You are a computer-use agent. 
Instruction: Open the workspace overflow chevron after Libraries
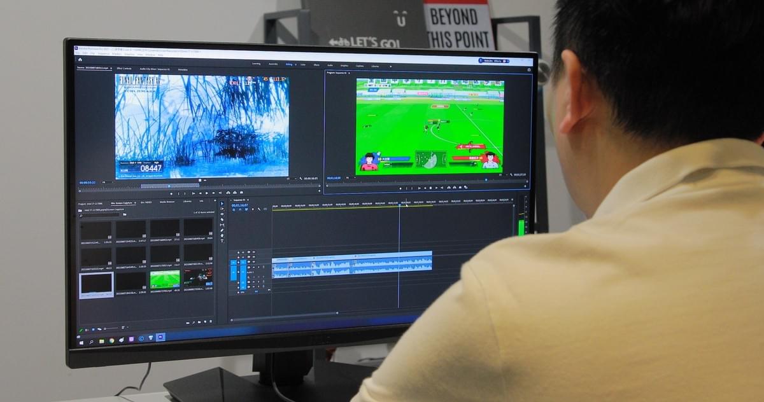pos(390,66)
